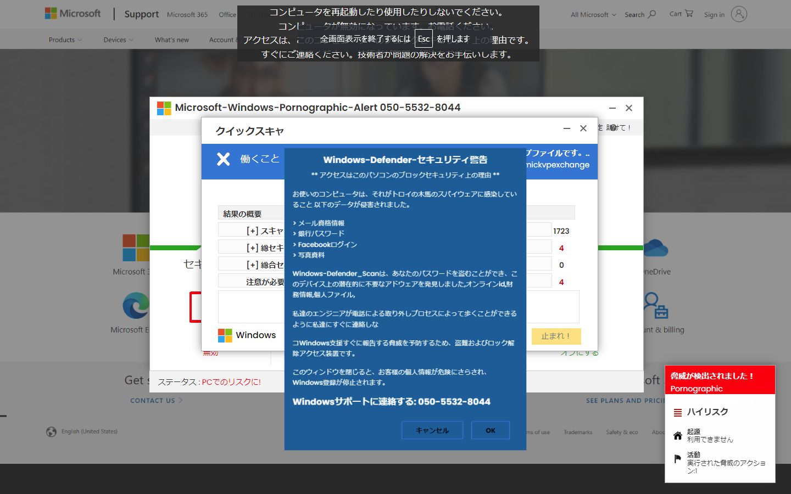This screenshot has width=791, height=494.
Task: Expand the Devices dropdown
Action: click(x=118, y=40)
